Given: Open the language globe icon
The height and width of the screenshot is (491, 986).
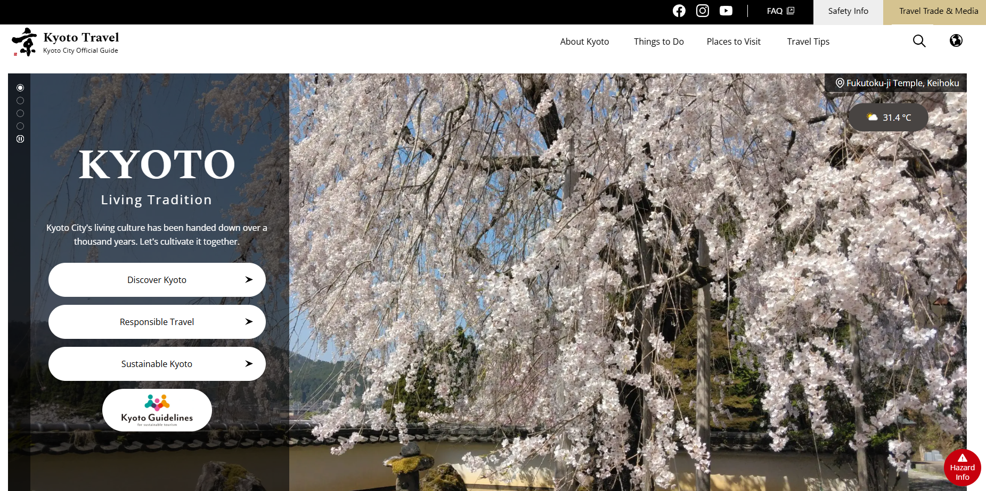Looking at the screenshot, I should [x=956, y=40].
